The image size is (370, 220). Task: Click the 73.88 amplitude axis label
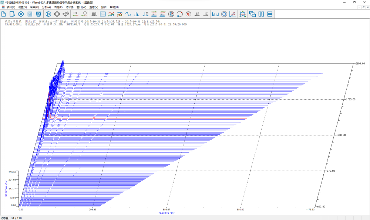pyautogui.click(x=13, y=197)
